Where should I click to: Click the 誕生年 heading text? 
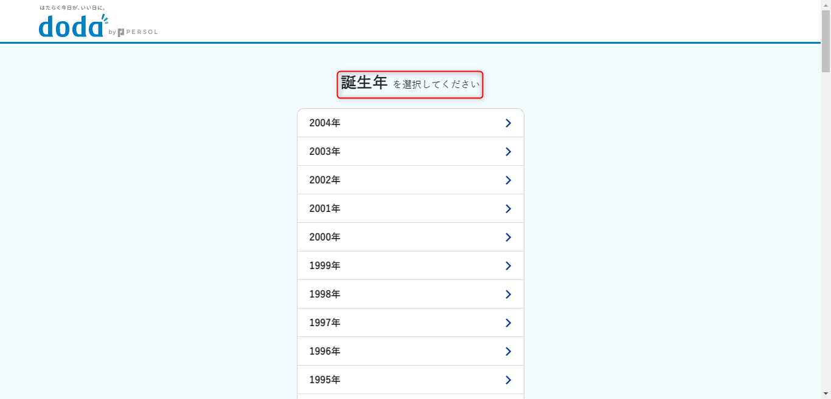coord(364,83)
